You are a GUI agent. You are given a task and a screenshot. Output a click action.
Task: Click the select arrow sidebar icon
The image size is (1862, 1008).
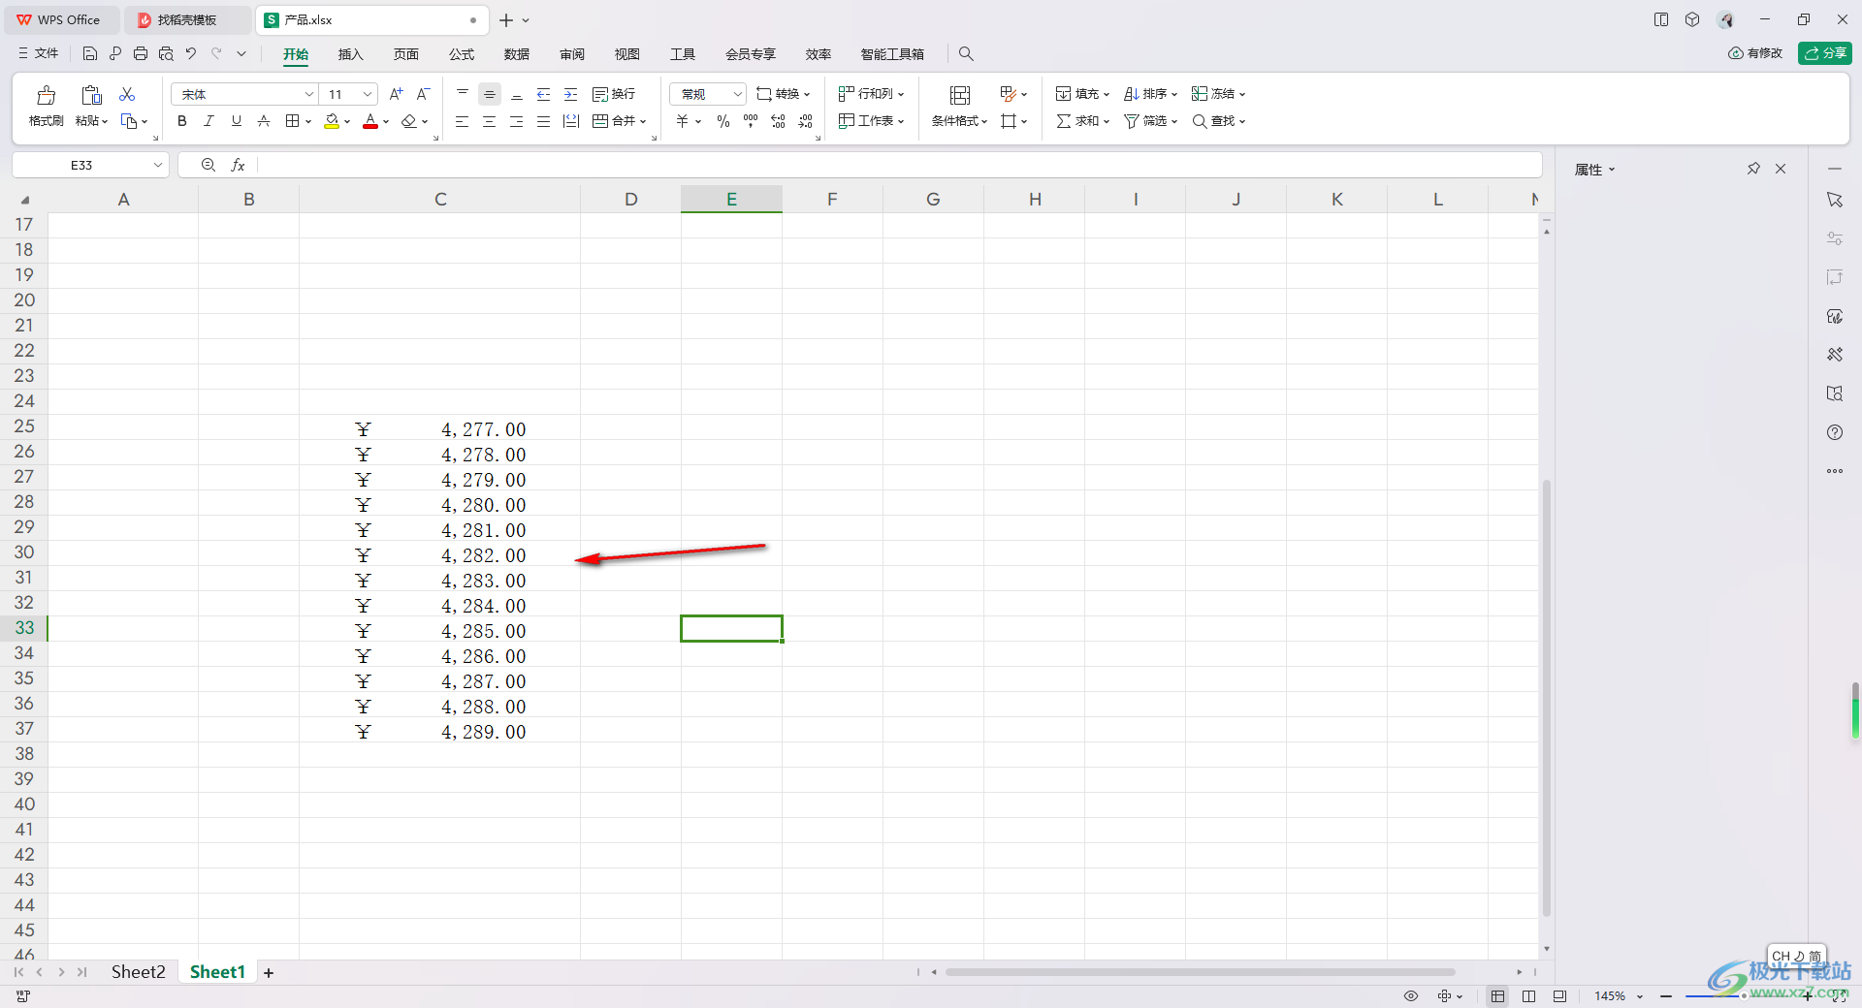point(1835,200)
